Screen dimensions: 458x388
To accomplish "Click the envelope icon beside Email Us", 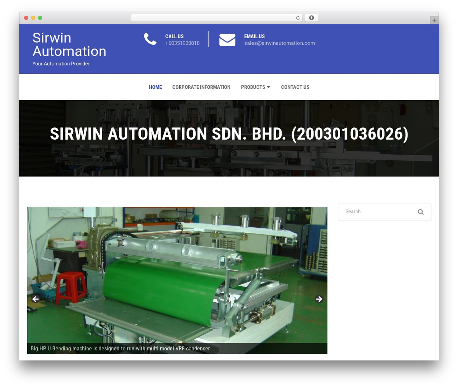I will [227, 40].
